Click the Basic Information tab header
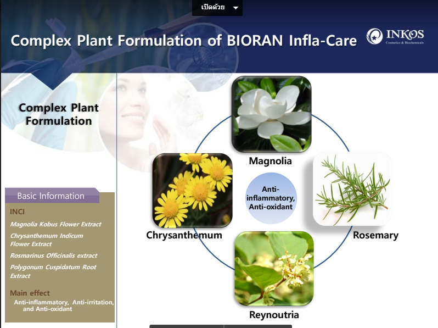Viewport: 438px width, 328px height. pos(52,196)
